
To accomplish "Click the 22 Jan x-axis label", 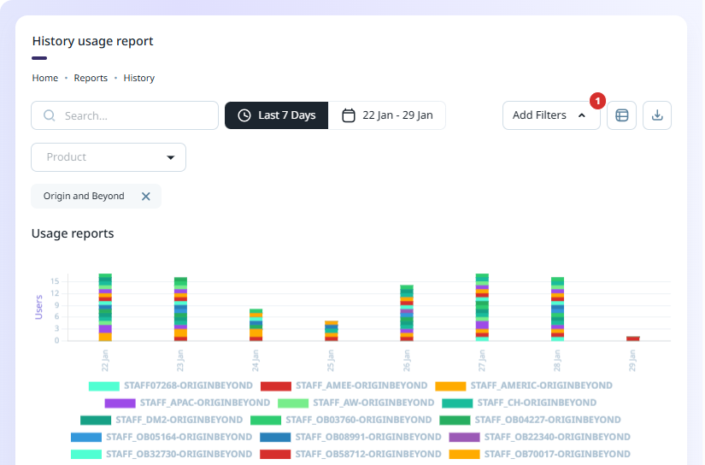I will tap(105, 361).
